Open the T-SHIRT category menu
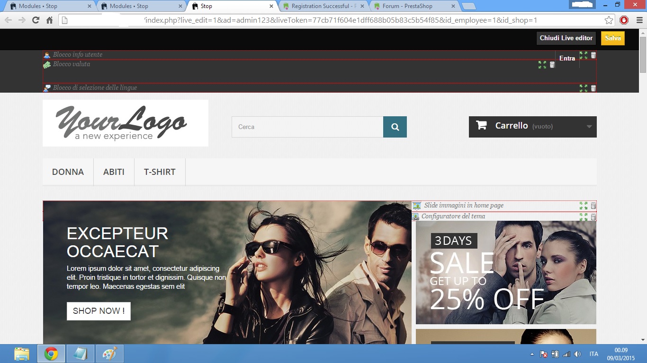This screenshot has width=647, height=363. [x=160, y=172]
